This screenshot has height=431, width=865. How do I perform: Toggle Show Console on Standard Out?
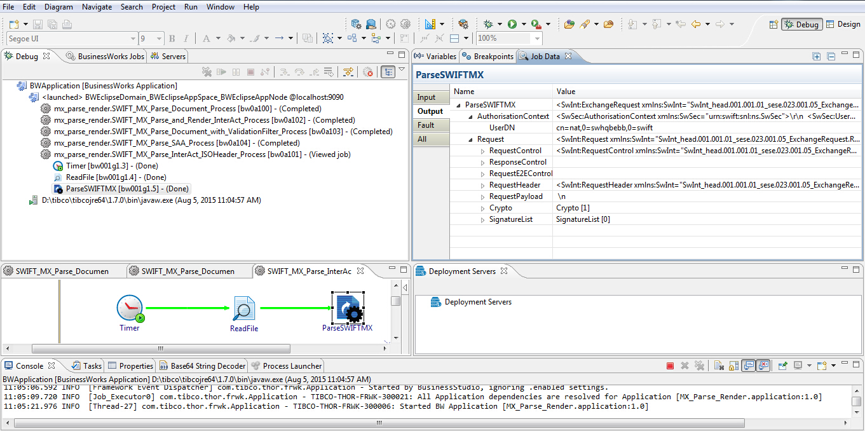748,366
